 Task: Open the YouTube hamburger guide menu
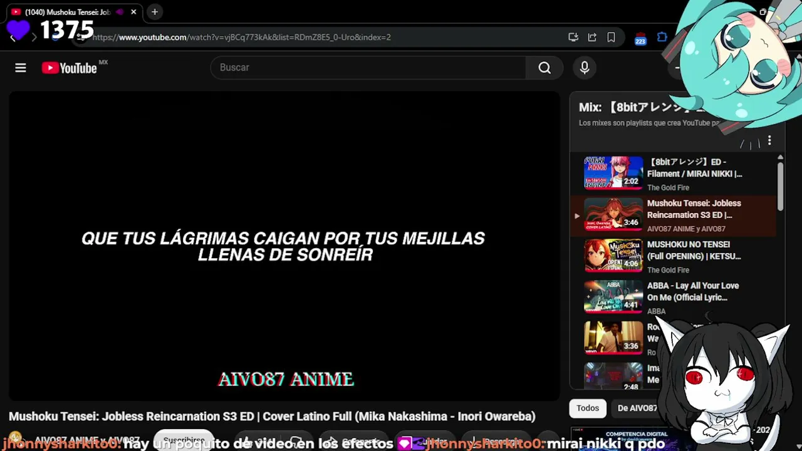click(x=21, y=68)
